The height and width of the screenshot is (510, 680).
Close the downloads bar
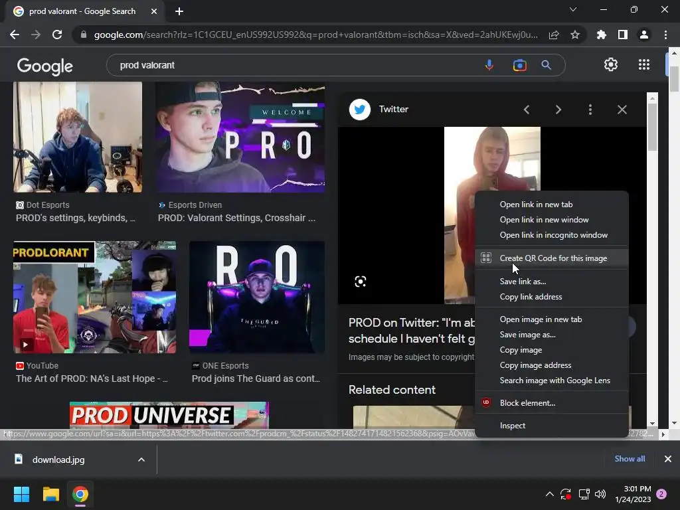pos(668,459)
